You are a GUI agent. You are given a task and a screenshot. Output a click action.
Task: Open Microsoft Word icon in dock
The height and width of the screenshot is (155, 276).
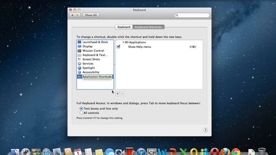click(162, 152)
